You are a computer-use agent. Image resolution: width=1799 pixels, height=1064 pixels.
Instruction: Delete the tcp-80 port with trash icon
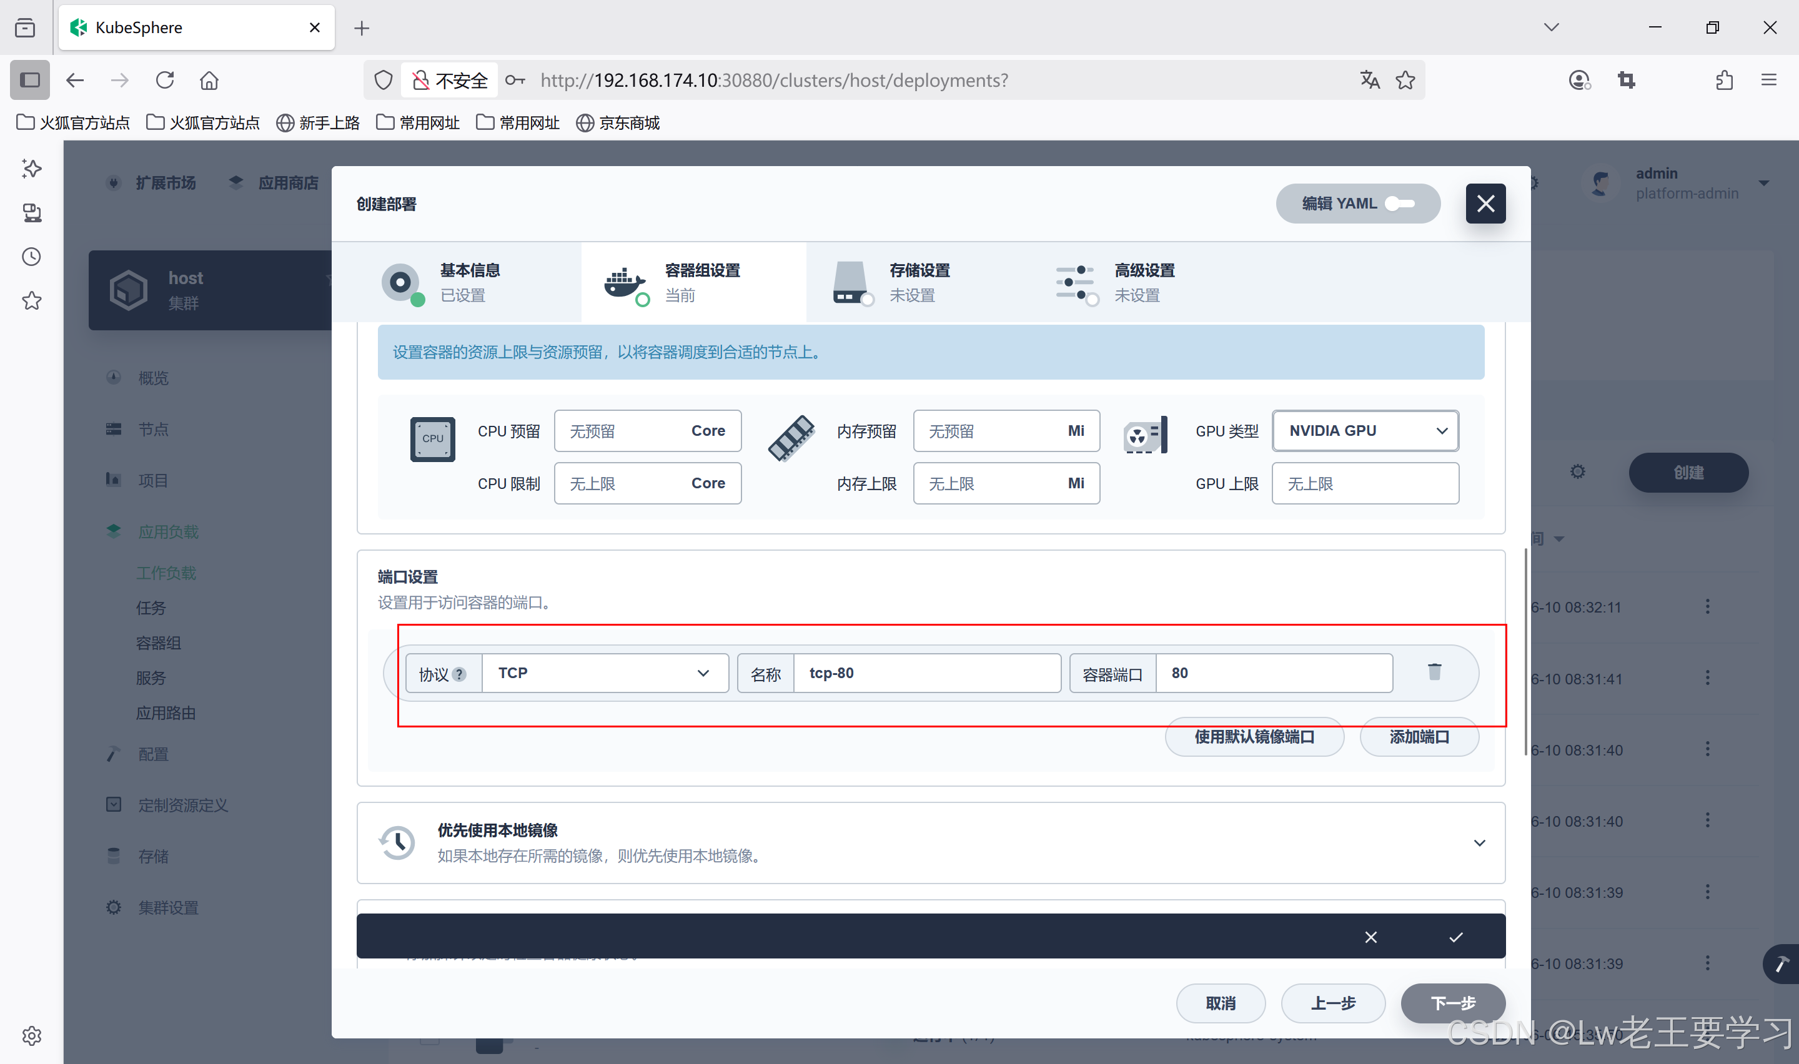[x=1434, y=672]
